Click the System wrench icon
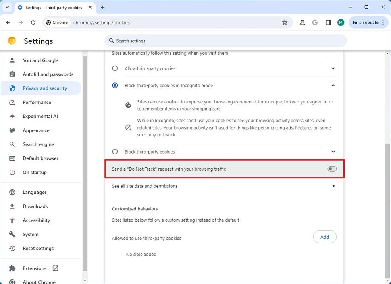Viewport: 391px width, 284px height. pyautogui.click(x=12, y=234)
